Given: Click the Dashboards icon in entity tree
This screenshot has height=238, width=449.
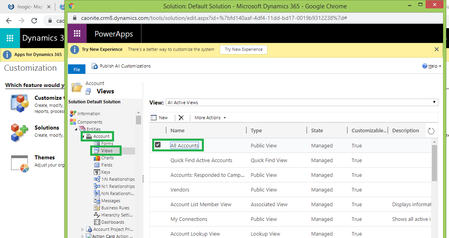Looking at the screenshot, I should [x=97, y=222].
